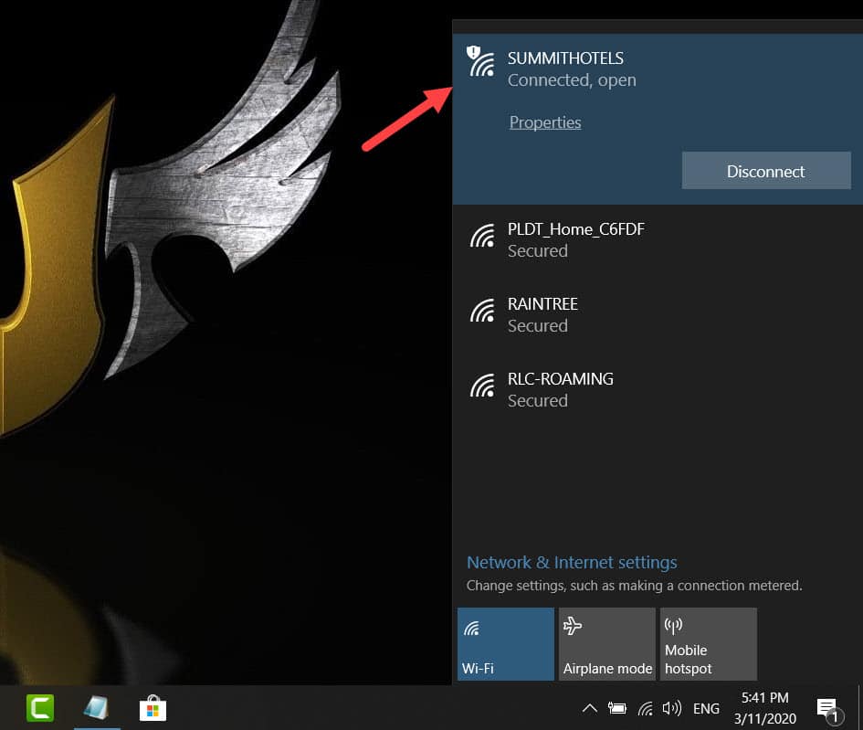Open the Action Center notifications icon
This screenshot has height=730, width=863.
click(828, 710)
